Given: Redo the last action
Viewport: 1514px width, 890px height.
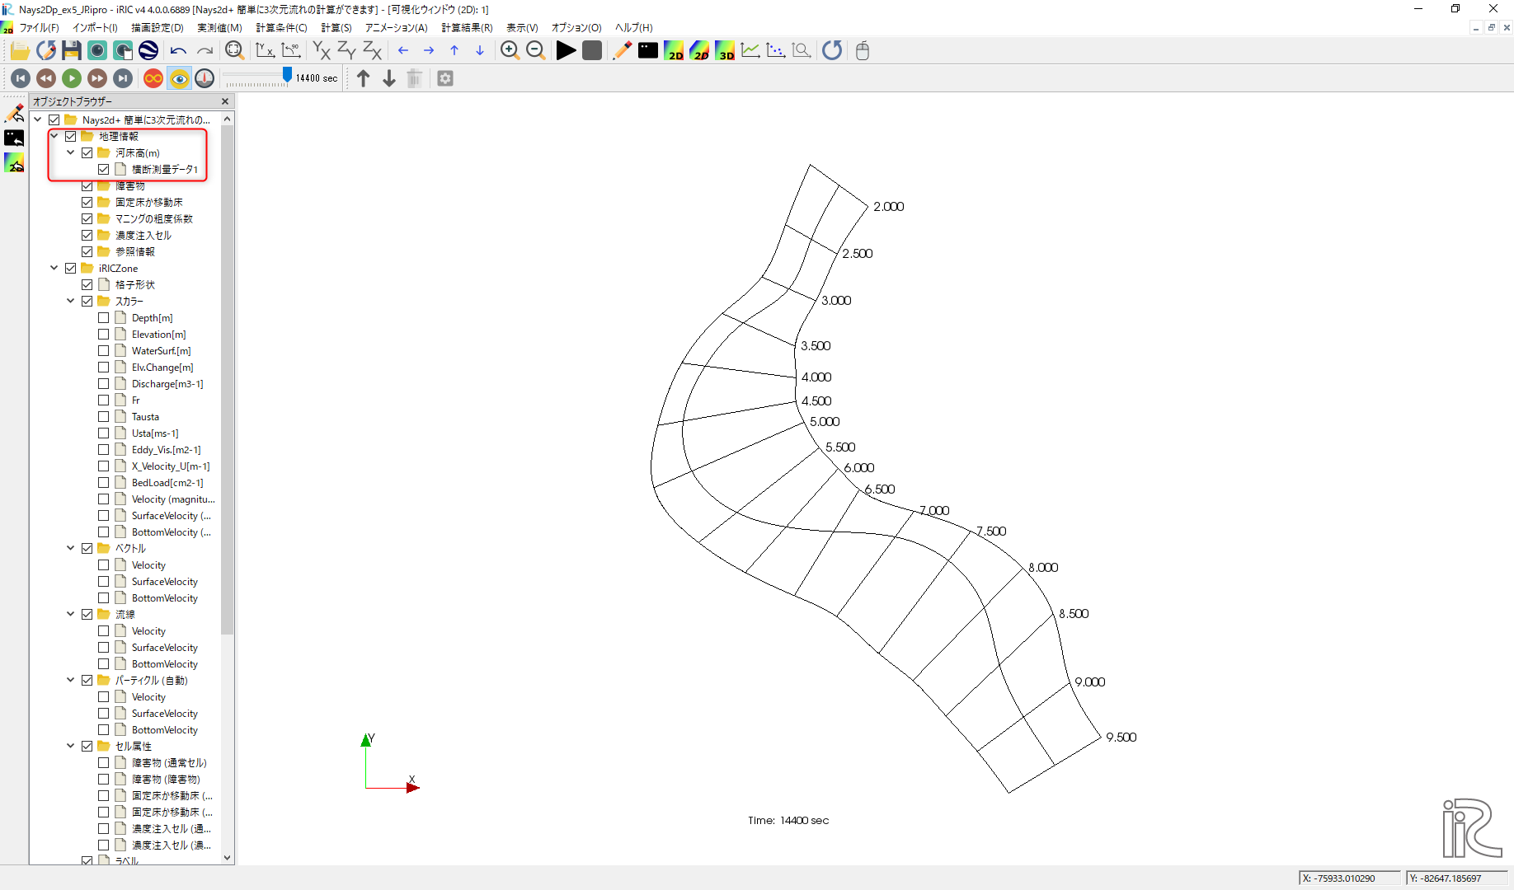Looking at the screenshot, I should 205,51.
